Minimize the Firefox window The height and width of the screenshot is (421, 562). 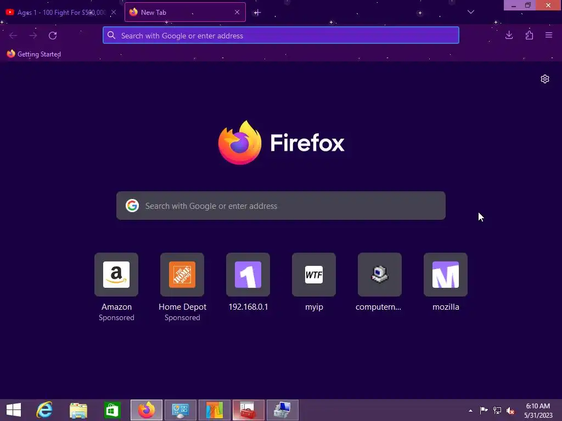coord(514,5)
